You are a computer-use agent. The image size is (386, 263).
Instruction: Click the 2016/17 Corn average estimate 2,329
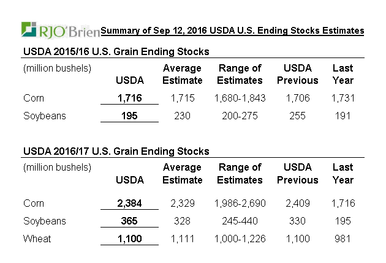click(182, 203)
